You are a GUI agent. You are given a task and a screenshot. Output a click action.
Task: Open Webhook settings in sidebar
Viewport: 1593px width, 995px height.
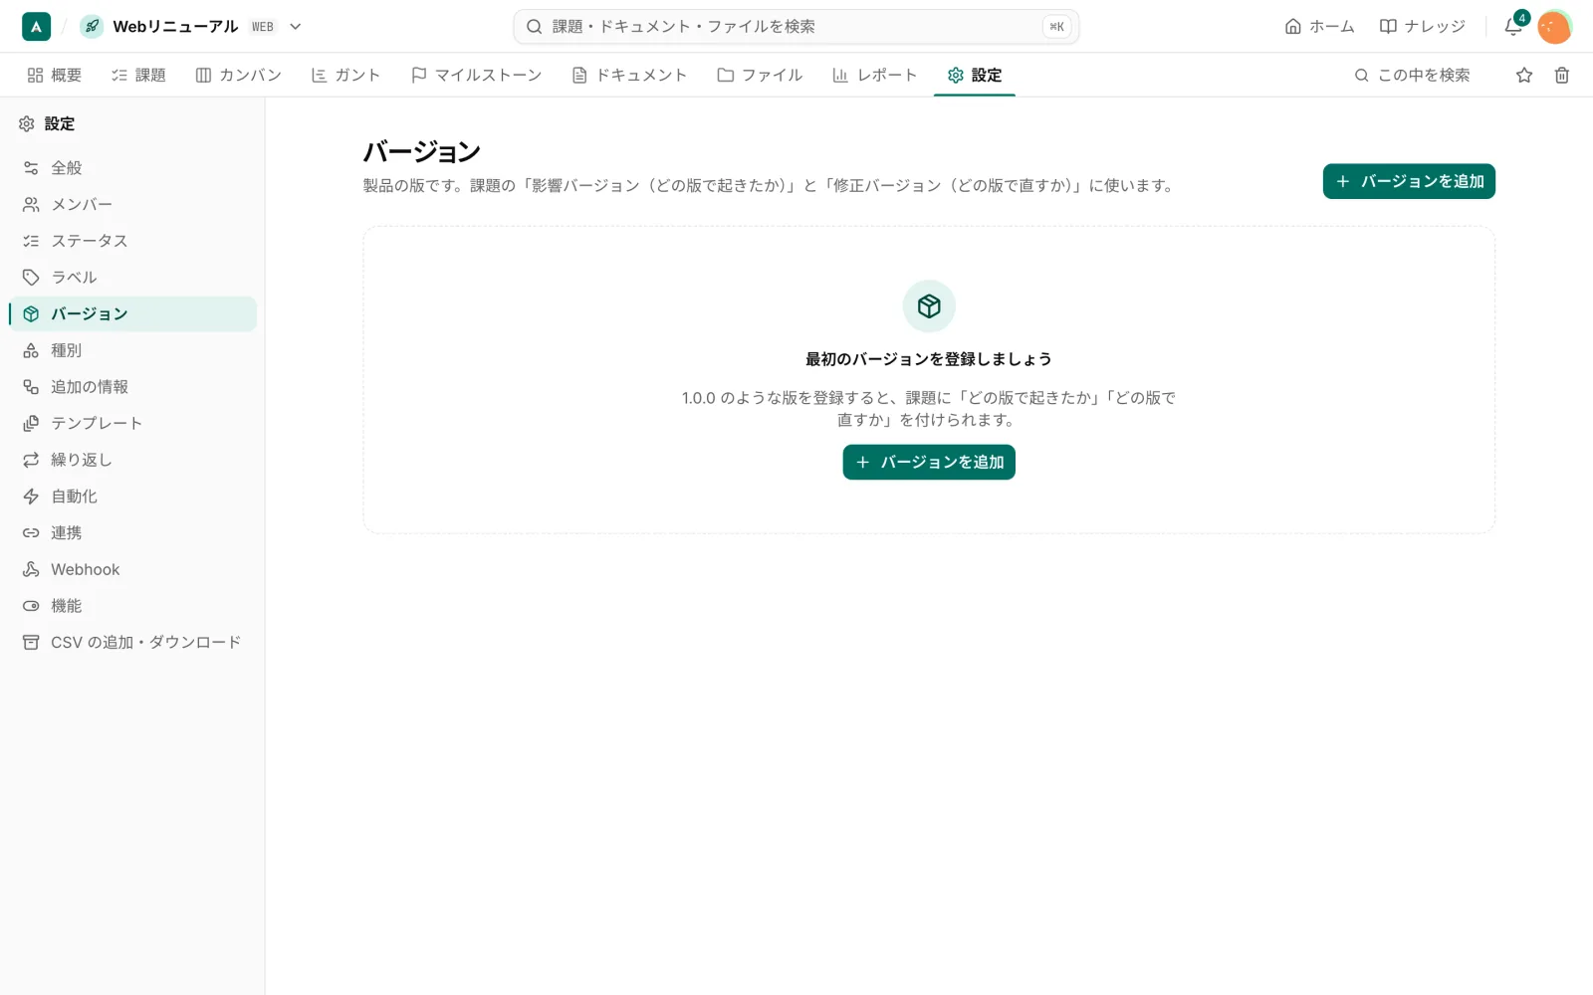tap(132, 569)
